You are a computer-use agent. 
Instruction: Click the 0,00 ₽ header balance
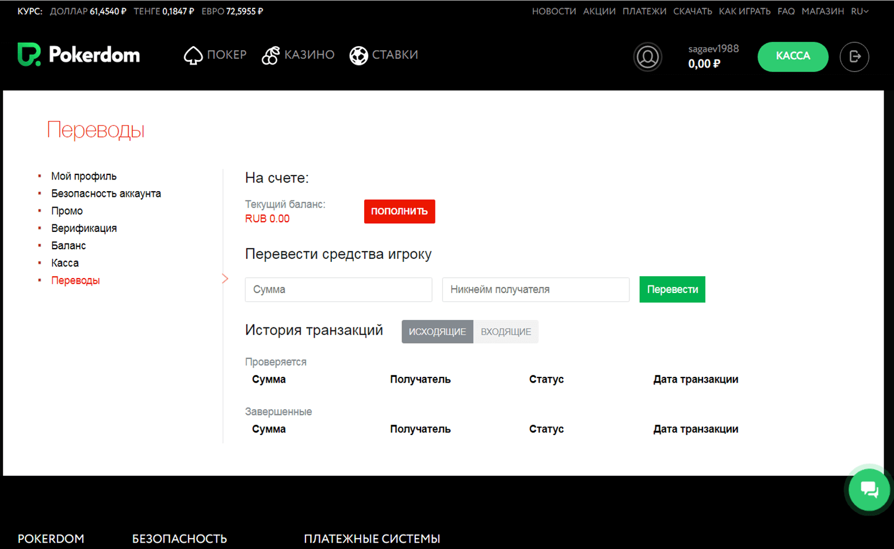(x=704, y=64)
